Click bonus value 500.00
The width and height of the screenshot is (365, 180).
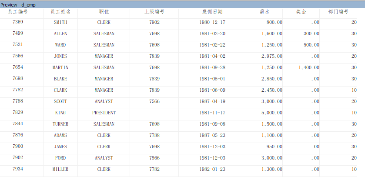pyautogui.click(x=311, y=45)
